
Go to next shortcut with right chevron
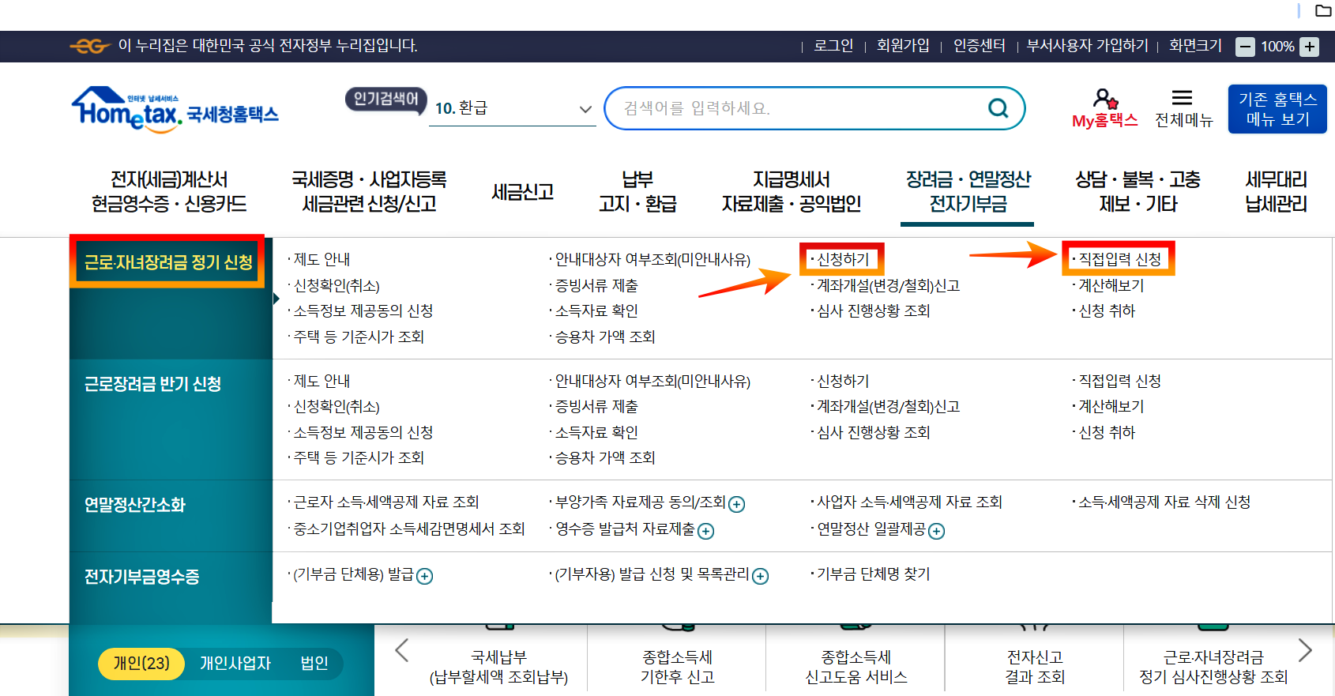coord(1305,650)
